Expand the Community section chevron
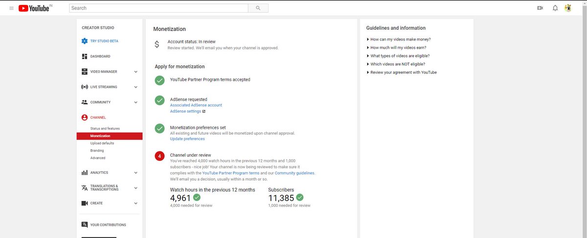 point(135,102)
